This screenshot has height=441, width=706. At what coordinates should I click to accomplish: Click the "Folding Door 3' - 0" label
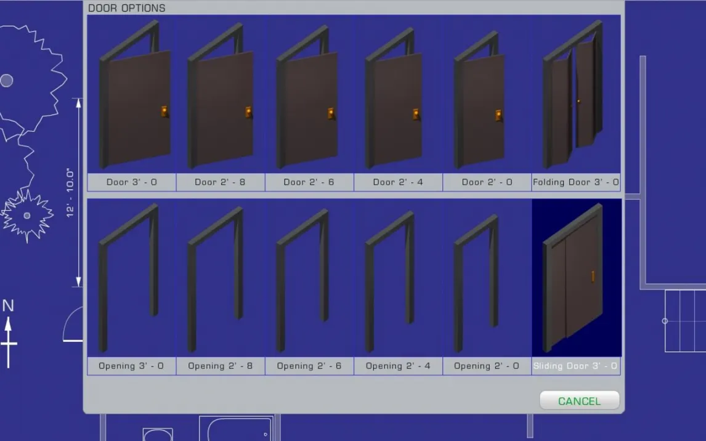pyautogui.click(x=575, y=182)
